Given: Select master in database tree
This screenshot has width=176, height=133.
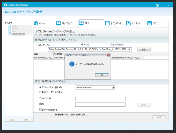Looking at the screenshot, I should (14, 26).
